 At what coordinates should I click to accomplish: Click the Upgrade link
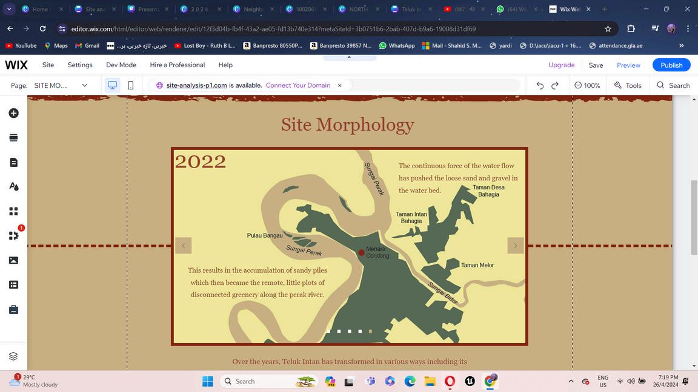tap(561, 65)
